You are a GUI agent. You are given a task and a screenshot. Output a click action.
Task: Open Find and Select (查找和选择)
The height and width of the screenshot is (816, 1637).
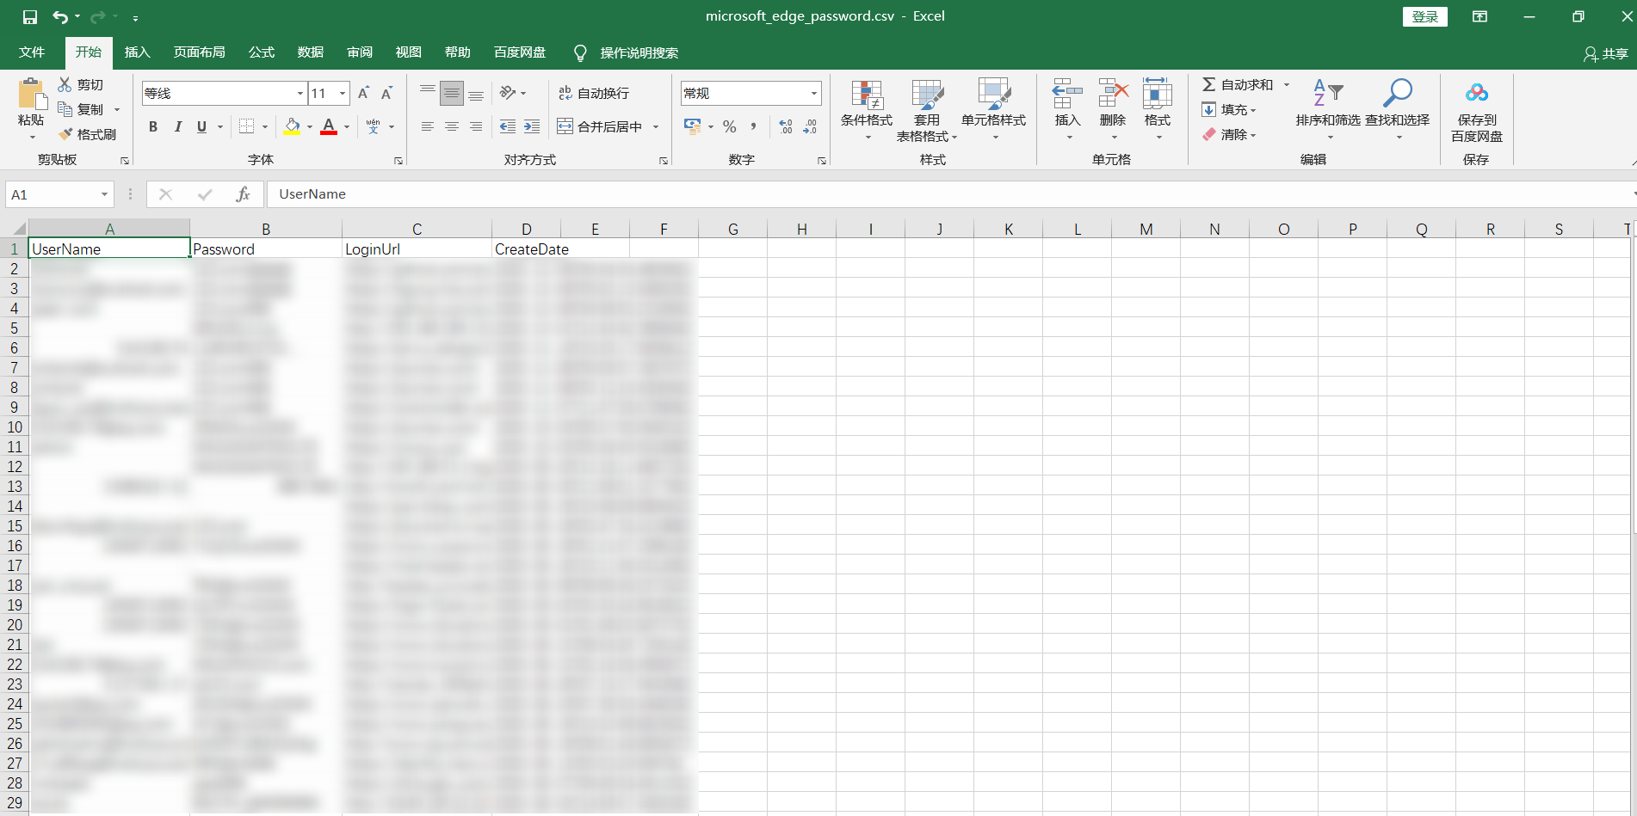[1398, 110]
